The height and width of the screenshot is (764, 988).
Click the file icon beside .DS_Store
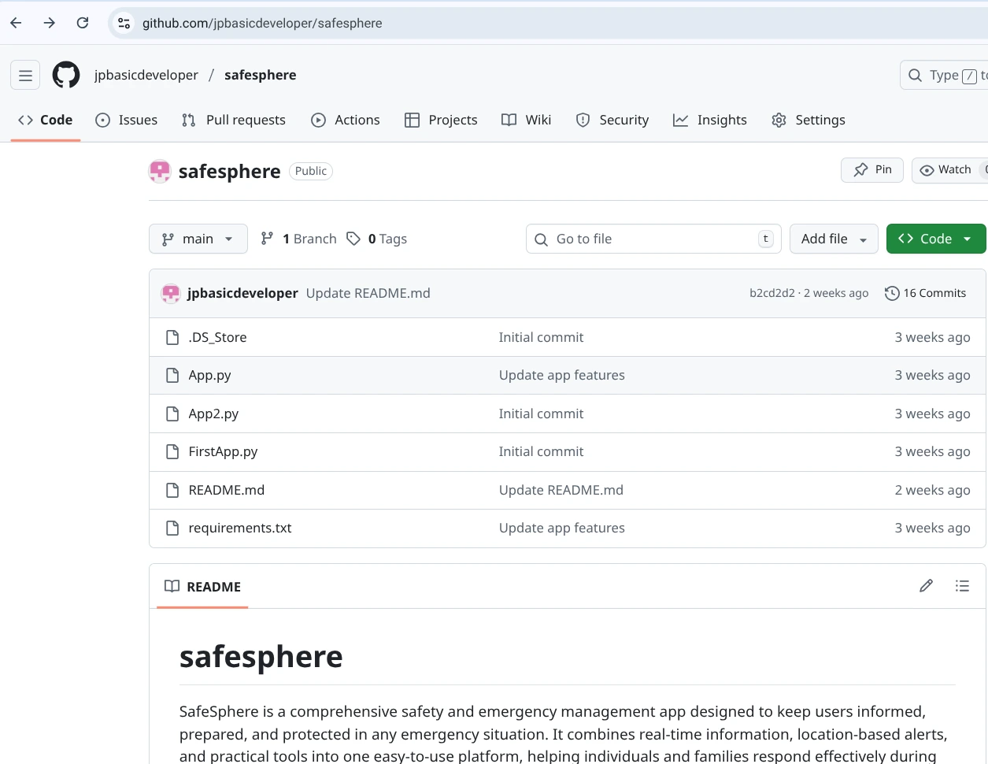(x=172, y=337)
